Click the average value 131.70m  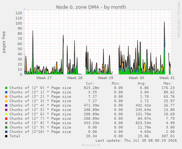[x=143, y=114]
